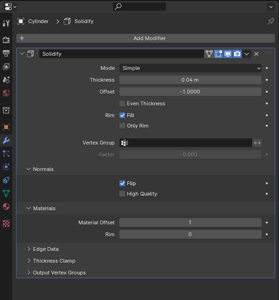The image size is (279, 300).
Task: Click the Add Modifier button
Action: (x=146, y=38)
